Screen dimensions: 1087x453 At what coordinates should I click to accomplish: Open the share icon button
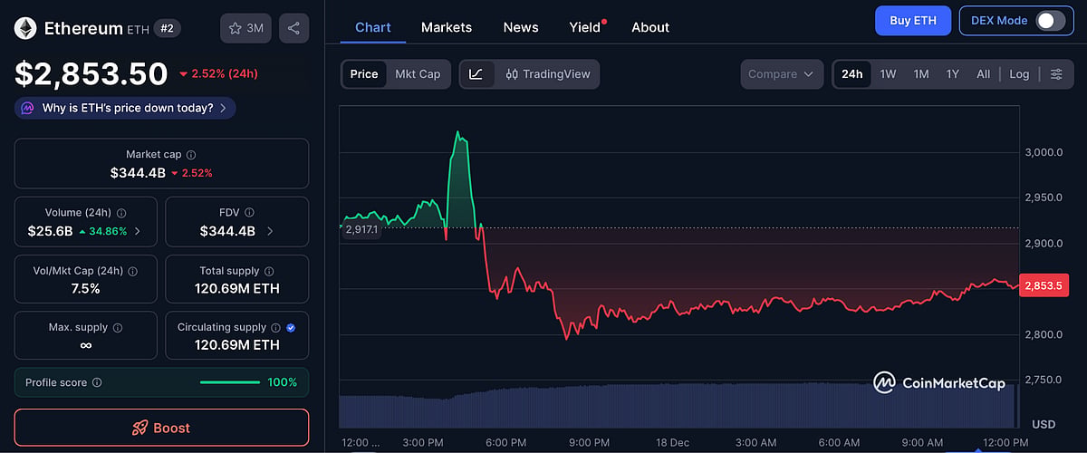pos(293,28)
